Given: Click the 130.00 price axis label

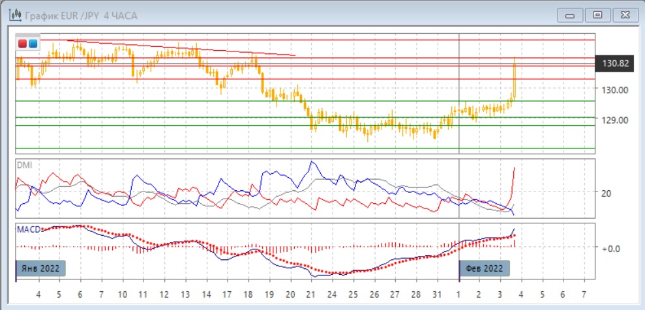Looking at the screenshot, I should pyautogui.click(x=615, y=90).
